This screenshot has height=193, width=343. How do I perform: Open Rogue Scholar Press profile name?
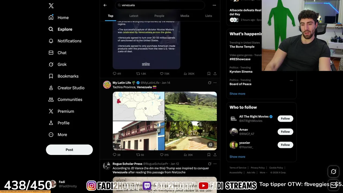tap(127, 164)
